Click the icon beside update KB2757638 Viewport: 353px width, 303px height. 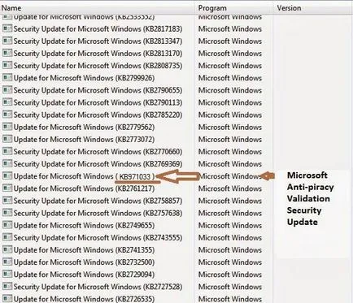7,213
